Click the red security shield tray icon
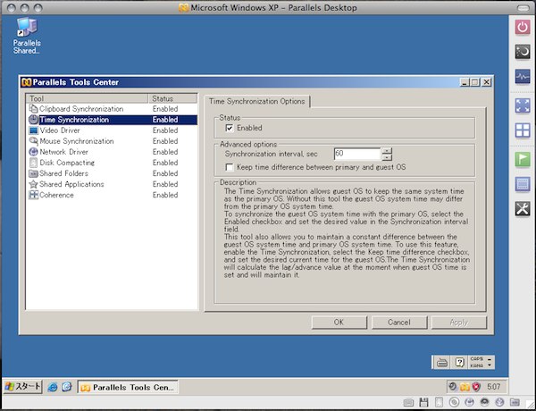 pos(476,387)
